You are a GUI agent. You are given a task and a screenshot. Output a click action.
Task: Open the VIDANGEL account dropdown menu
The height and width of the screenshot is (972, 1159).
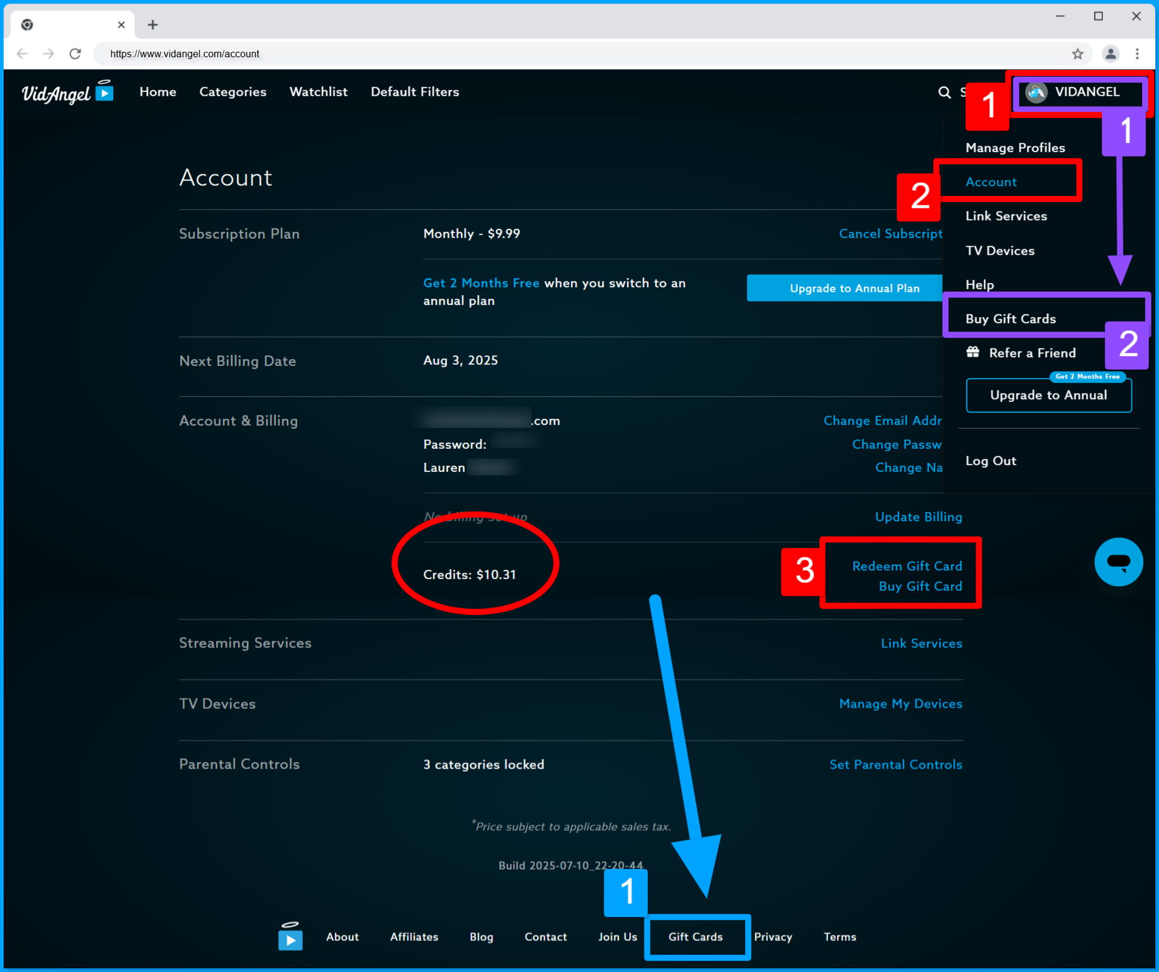coord(1079,93)
